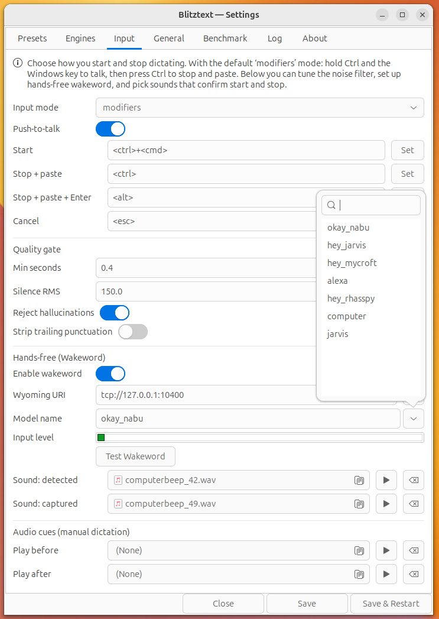Clear the Play after sound

414,574
